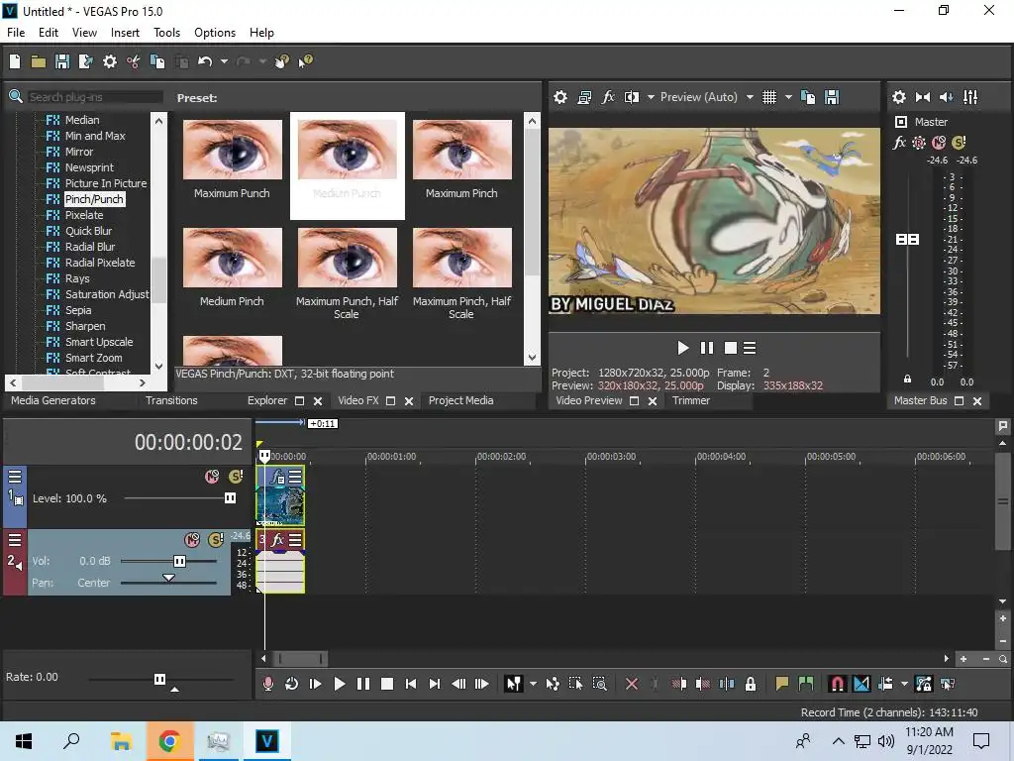Image resolution: width=1014 pixels, height=761 pixels.
Task: Expand the Split Screen View dropdown arrow
Action: pyautogui.click(x=651, y=97)
